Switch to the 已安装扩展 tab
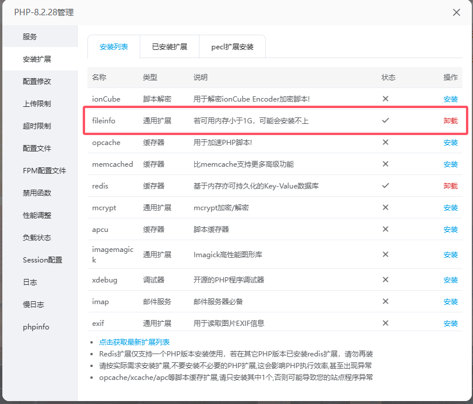 [x=169, y=46]
